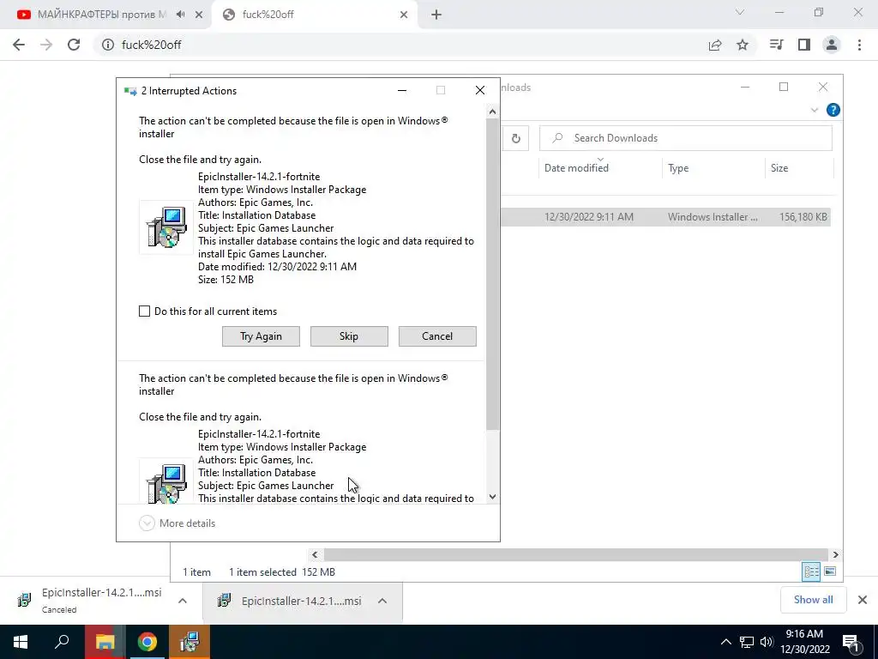
Task: Bookmark this tab with the star icon
Action: click(743, 45)
